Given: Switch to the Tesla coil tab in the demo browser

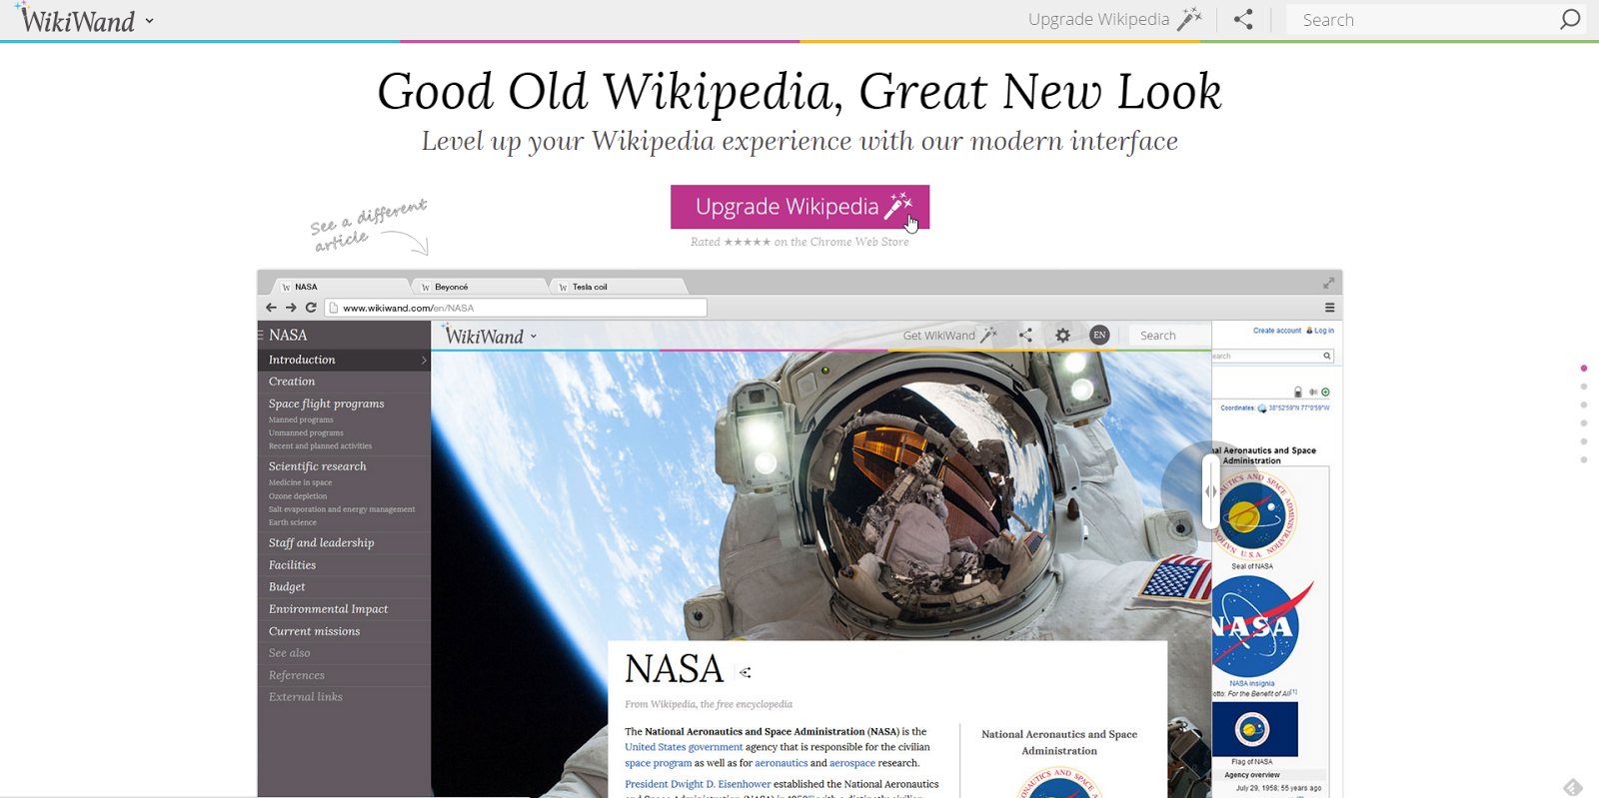Looking at the screenshot, I should coord(618,287).
